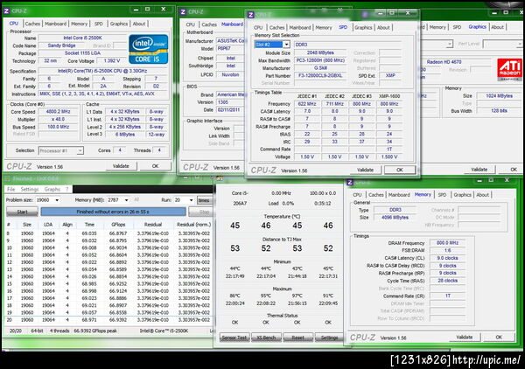The image size is (525, 369).
Task: Click the "Intel Core i5 2500K" name field
Action: point(83,38)
